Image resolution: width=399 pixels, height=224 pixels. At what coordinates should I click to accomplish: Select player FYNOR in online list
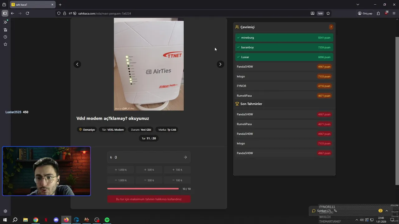284,86
